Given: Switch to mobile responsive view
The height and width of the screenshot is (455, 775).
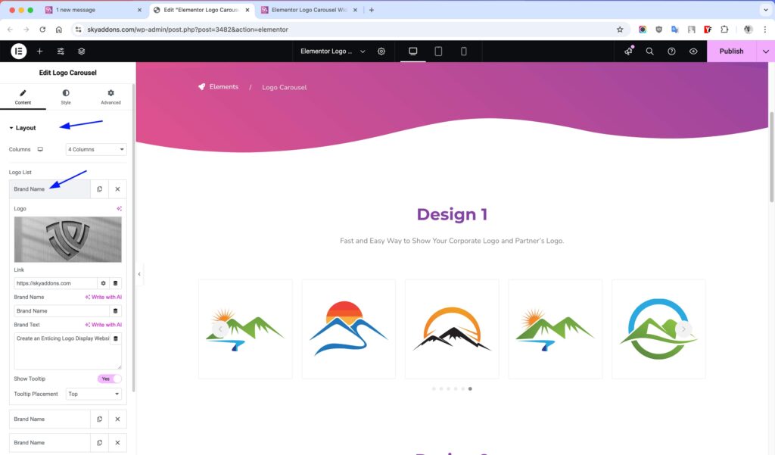Looking at the screenshot, I should pyautogui.click(x=464, y=51).
